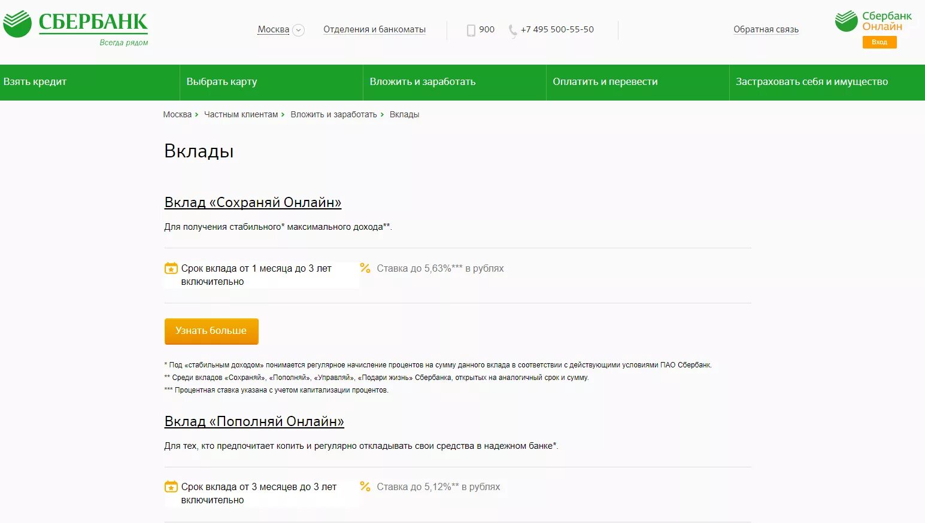Click text Ставка до 5,63%*** в рублях
Image resolution: width=925 pixels, height=523 pixels.
click(440, 269)
